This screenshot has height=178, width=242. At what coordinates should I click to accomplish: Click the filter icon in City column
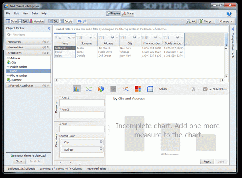coord(121,37)
